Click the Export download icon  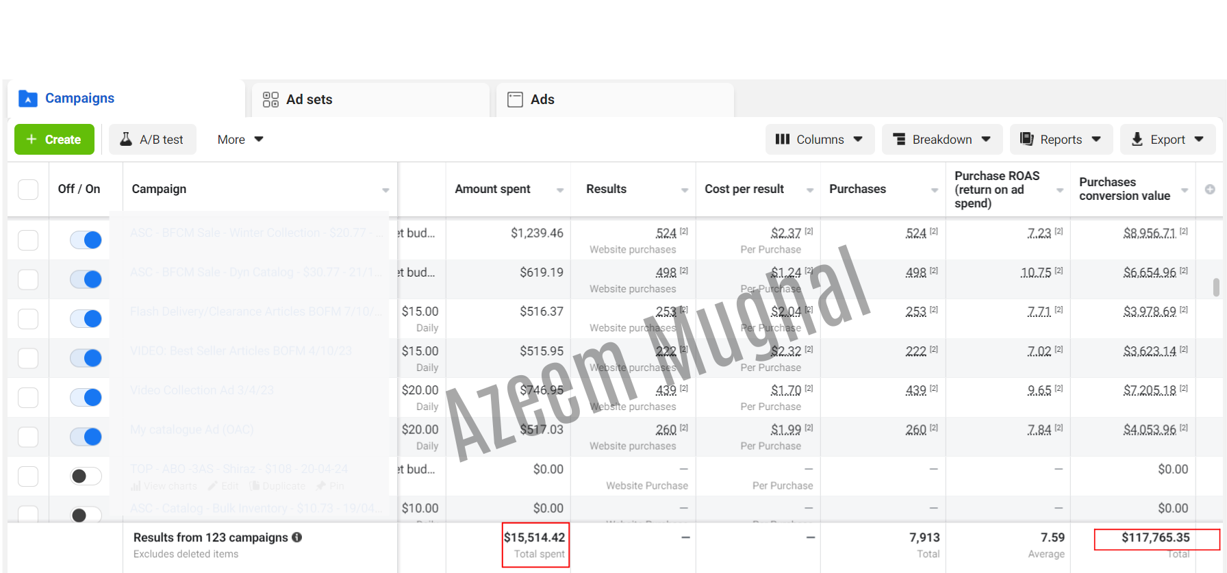click(1137, 140)
